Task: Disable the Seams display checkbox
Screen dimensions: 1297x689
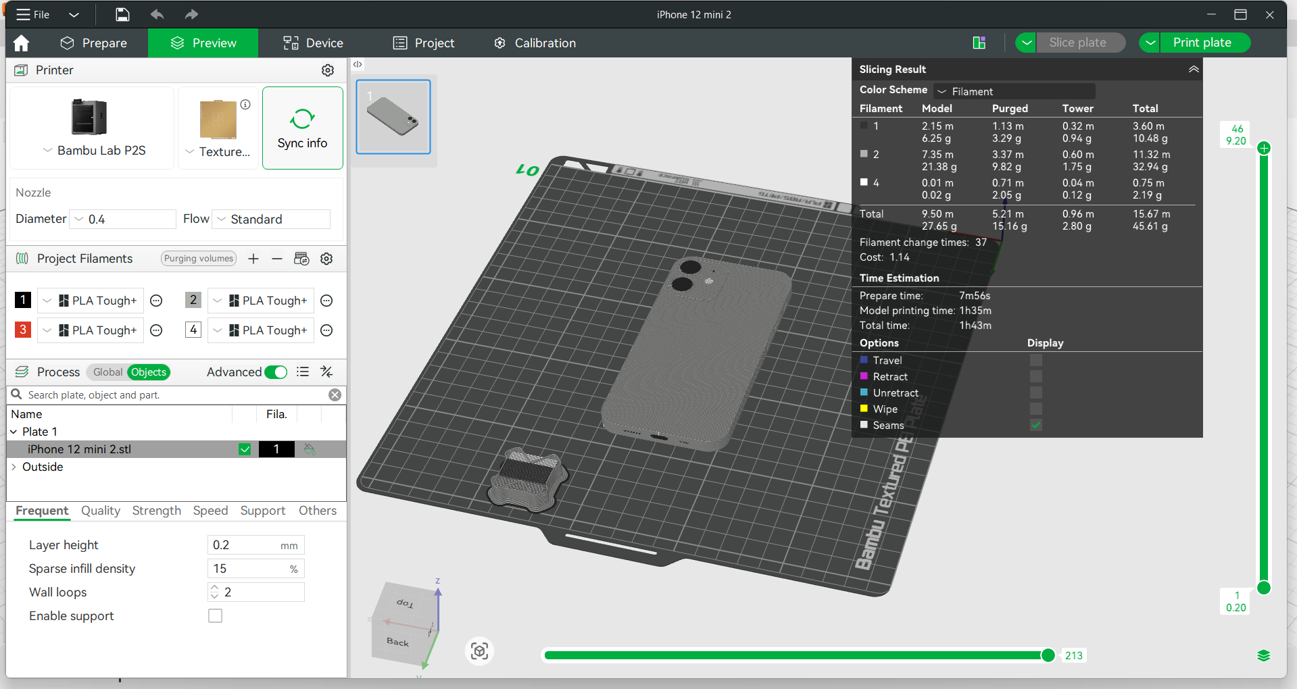Action: click(x=1035, y=425)
